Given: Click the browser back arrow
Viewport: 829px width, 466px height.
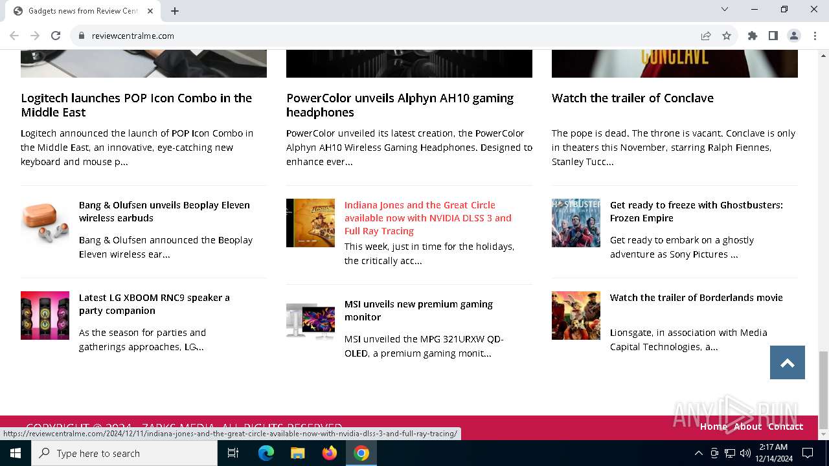Looking at the screenshot, I should coord(14,36).
